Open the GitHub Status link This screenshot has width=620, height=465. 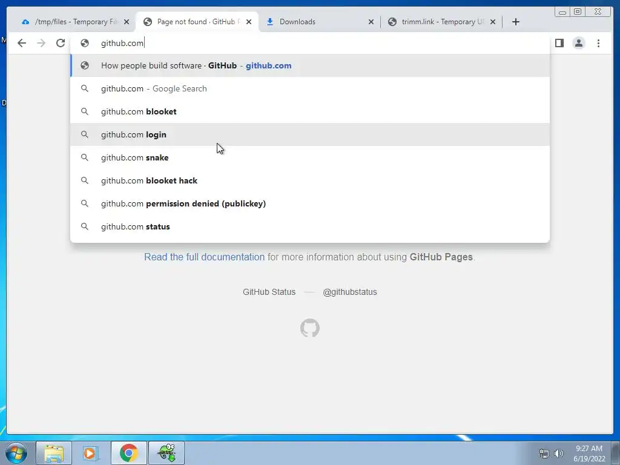point(269,292)
